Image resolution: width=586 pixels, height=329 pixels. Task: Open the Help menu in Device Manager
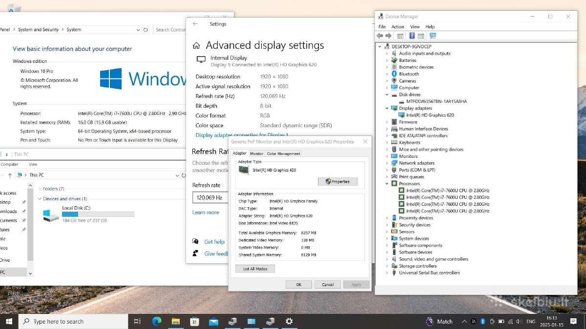point(430,27)
